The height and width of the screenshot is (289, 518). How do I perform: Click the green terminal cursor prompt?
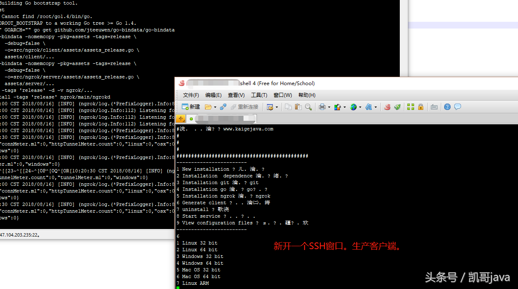[178, 288]
